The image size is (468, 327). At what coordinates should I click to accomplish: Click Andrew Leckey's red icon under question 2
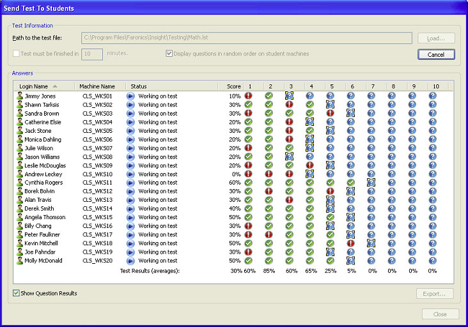[x=269, y=174]
